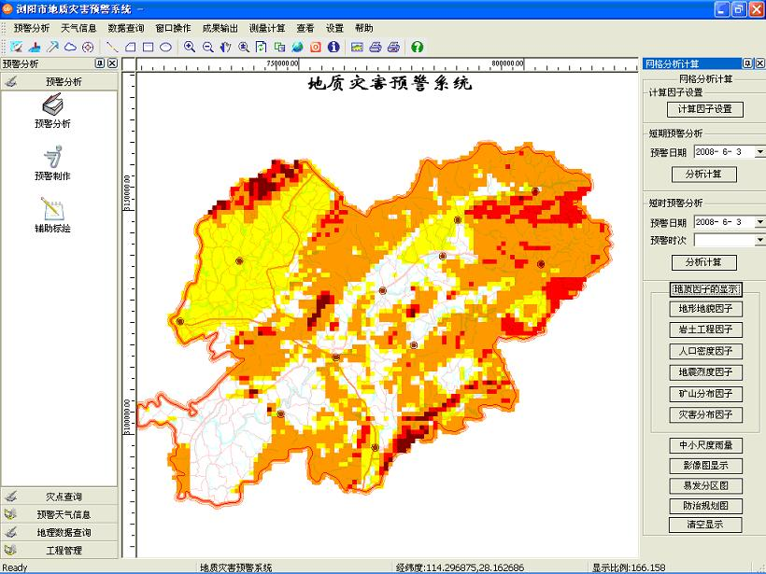Open the 测量计算 menu
766x574 pixels.
click(267, 28)
